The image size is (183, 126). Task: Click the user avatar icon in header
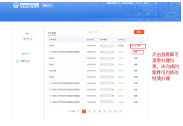pos(137,3)
